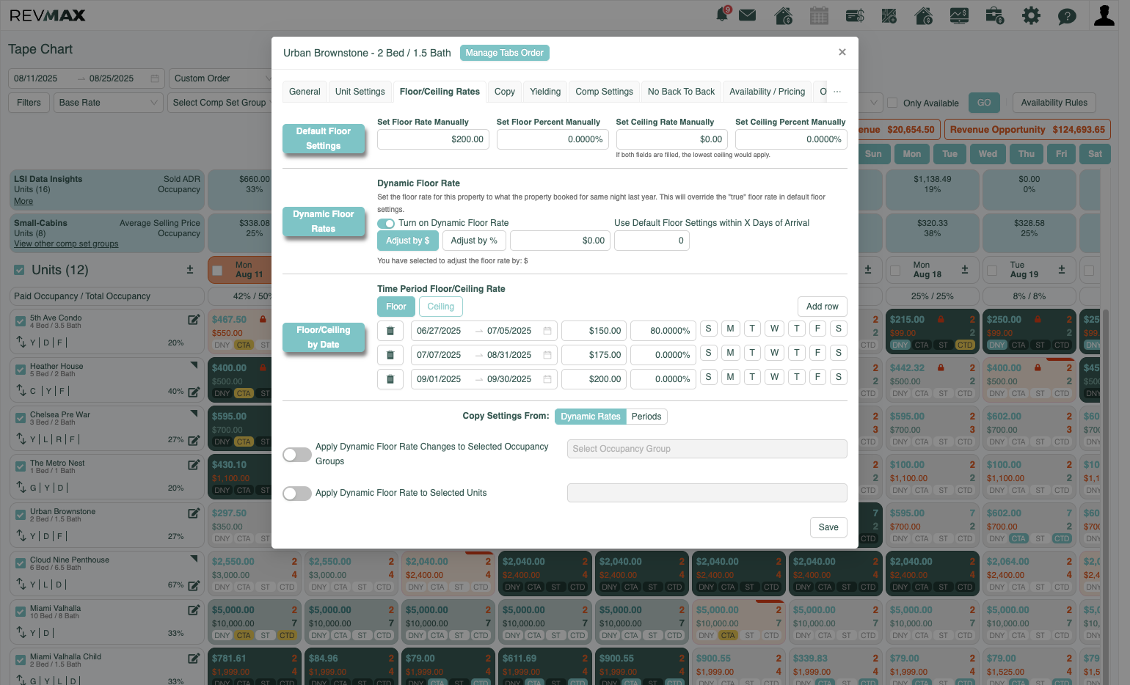This screenshot has height=685, width=1130.
Task: Open notifications bell in the top bar
Action: [723, 15]
